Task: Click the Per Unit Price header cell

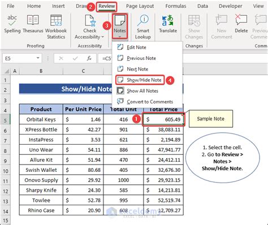Action: point(83,109)
